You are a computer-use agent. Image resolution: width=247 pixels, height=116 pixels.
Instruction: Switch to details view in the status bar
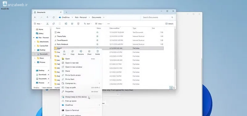pos(171,88)
